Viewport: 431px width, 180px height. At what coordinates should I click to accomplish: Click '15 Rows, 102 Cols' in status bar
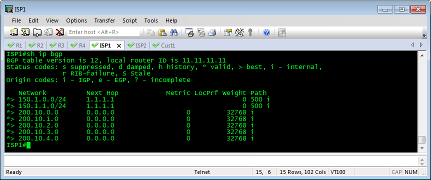(x=303, y=172)
